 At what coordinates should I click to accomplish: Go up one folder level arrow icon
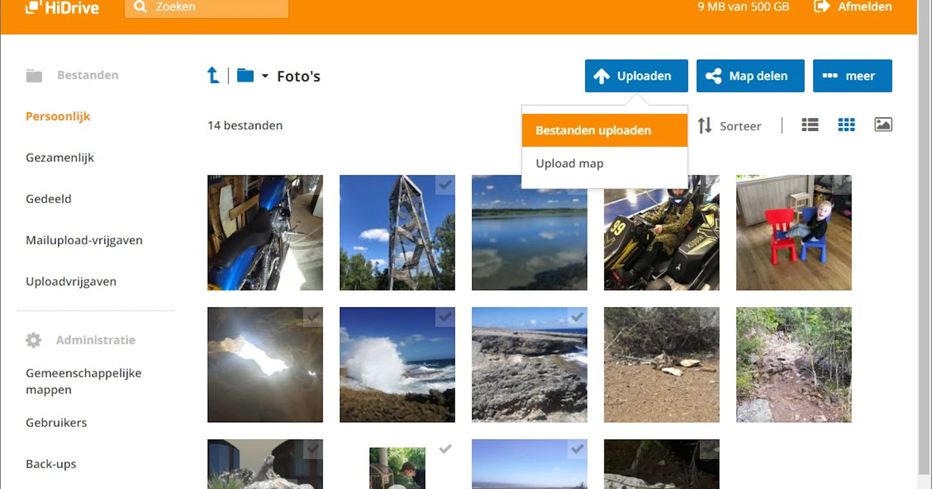click(x=213, y=75)
